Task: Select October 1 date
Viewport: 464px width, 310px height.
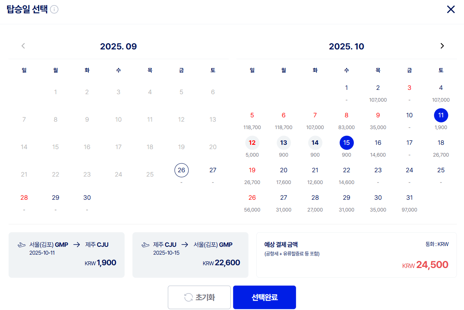Action: 346,88
